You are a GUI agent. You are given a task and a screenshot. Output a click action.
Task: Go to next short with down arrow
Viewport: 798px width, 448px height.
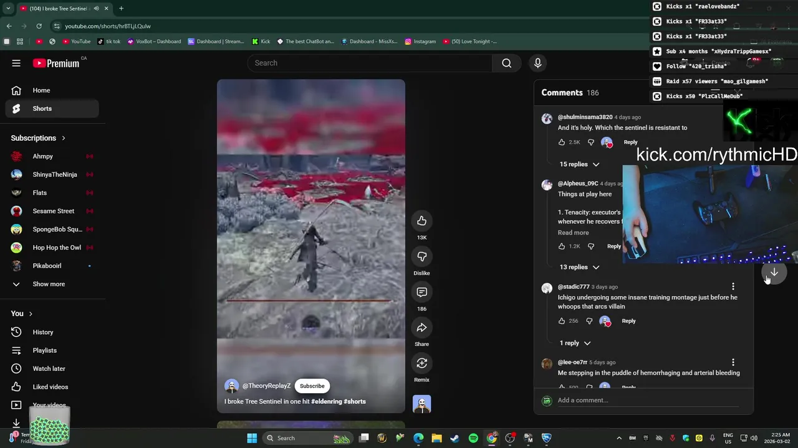(x=774, y=272)
